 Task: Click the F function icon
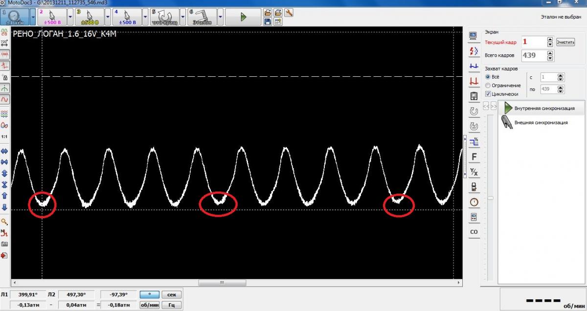tap(473, 156)
